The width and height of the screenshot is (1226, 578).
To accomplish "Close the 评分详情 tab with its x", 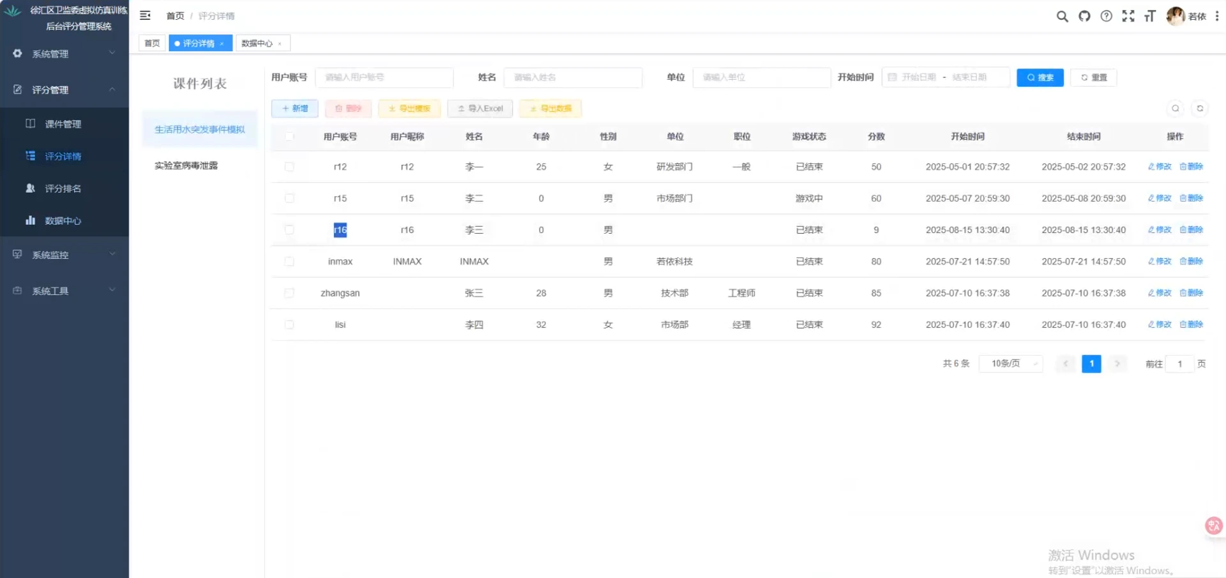I will click(x=222, y=43).
